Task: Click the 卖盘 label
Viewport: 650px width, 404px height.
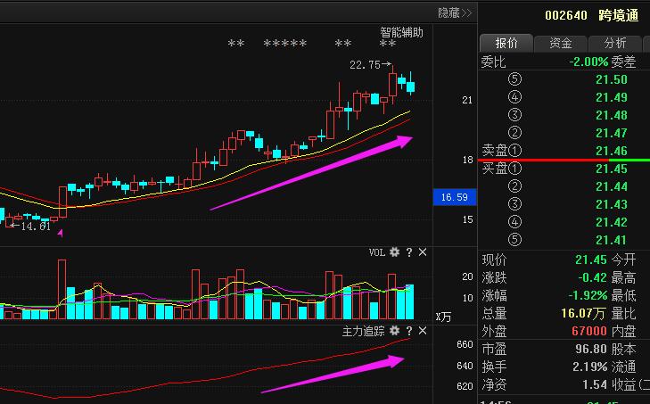Action: click(495, 150)
